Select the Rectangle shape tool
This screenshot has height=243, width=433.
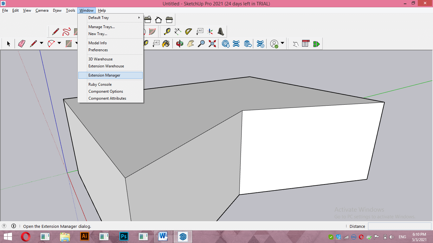click(x=69, y=43)
